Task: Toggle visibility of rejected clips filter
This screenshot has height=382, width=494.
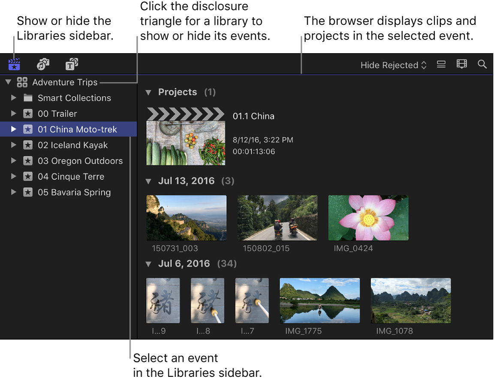Action: click(x=393, y=65)
